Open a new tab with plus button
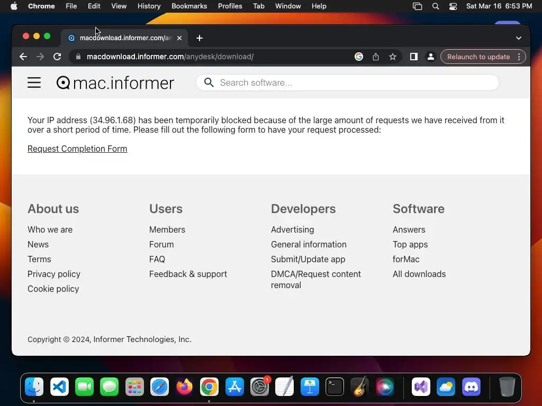Viewport: 542px width, 406px height. (x=200, y=38)
